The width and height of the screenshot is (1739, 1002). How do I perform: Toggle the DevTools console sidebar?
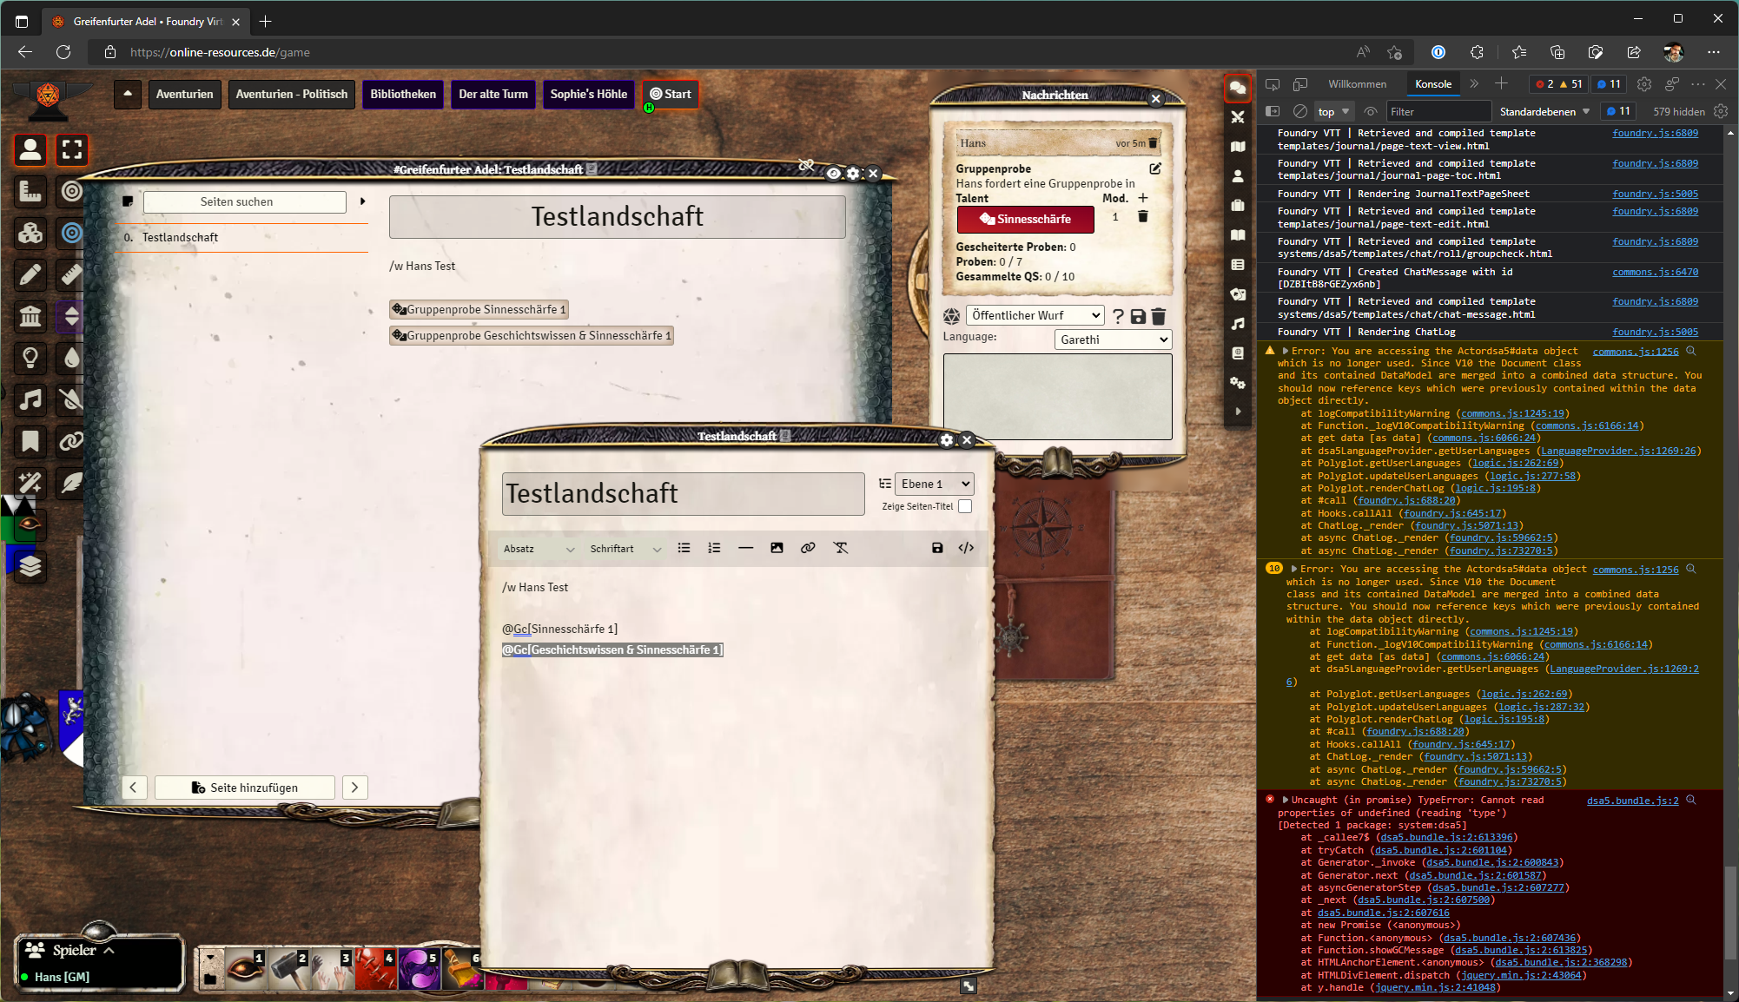pyautogui.click(x=1273, y=112)
